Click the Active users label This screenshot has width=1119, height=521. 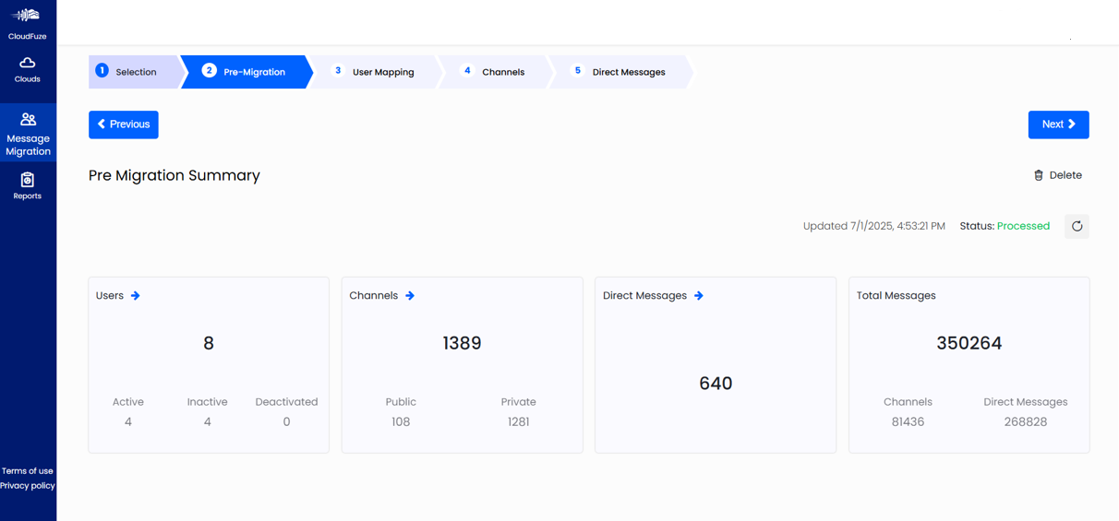point(128,402)
